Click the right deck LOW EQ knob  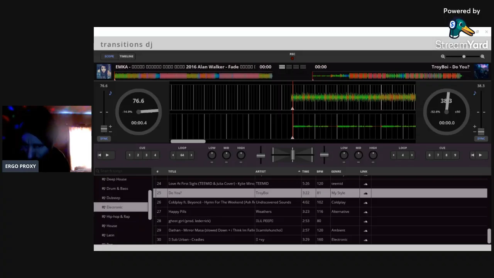344,155
